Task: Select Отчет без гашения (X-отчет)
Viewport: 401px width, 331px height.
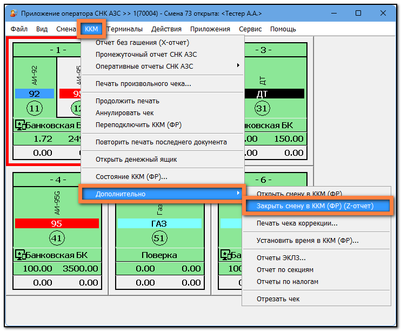Action: coord(162,43)
